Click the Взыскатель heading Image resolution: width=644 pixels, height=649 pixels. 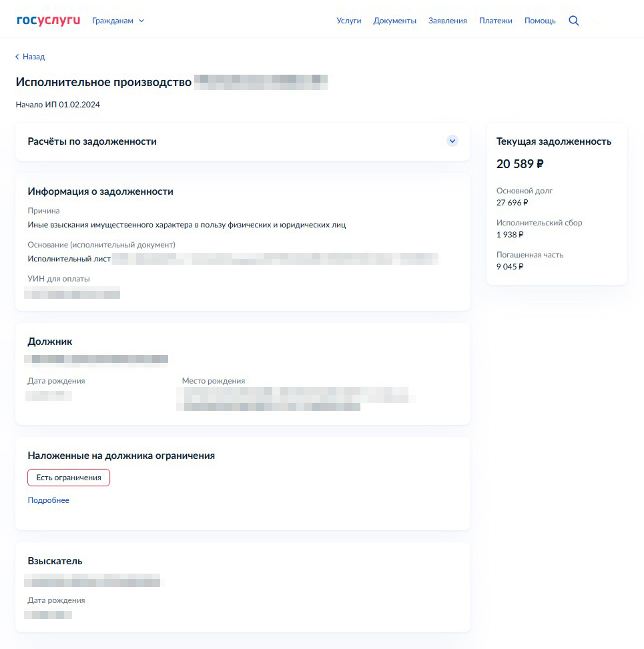pos(55,561)
